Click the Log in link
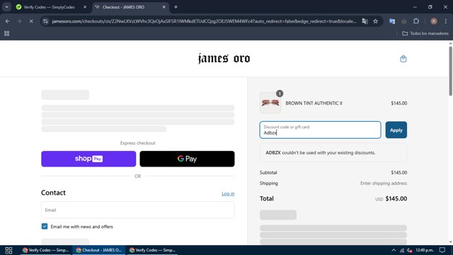Image resolution: width=453 pixels, height=255 pixels. [x=228, y=193]
